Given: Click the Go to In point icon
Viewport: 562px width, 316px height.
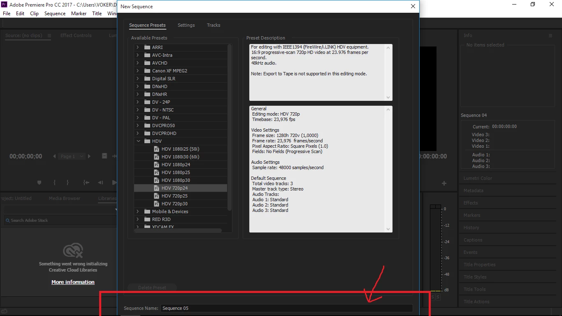Looking at the screenshot, I should tap(86, 183).
